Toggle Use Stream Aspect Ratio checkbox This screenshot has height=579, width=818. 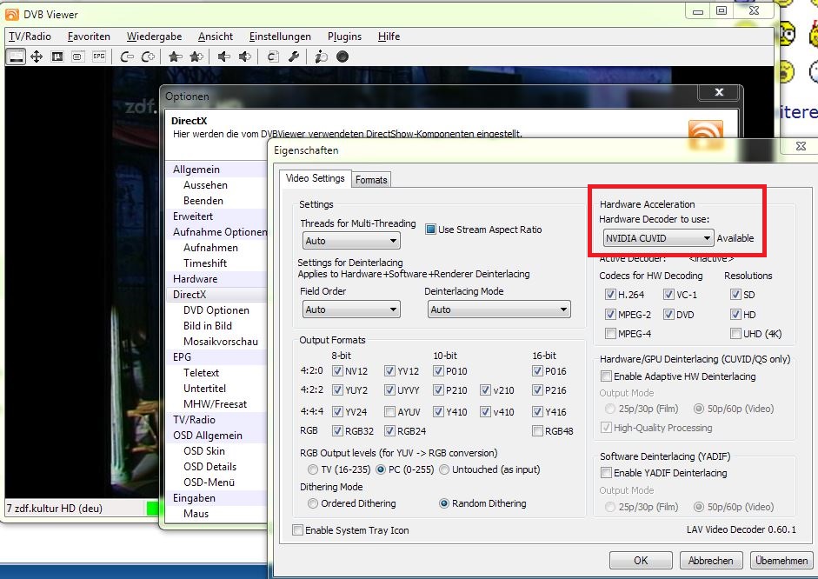pos(430,229)
